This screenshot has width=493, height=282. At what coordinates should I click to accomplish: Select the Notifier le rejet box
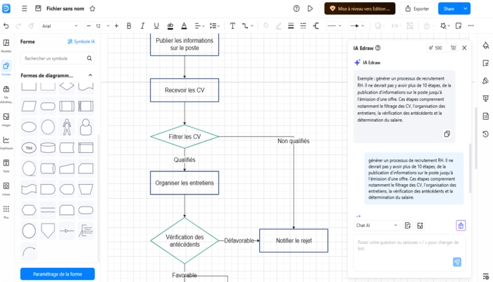[x=294, y=241]
